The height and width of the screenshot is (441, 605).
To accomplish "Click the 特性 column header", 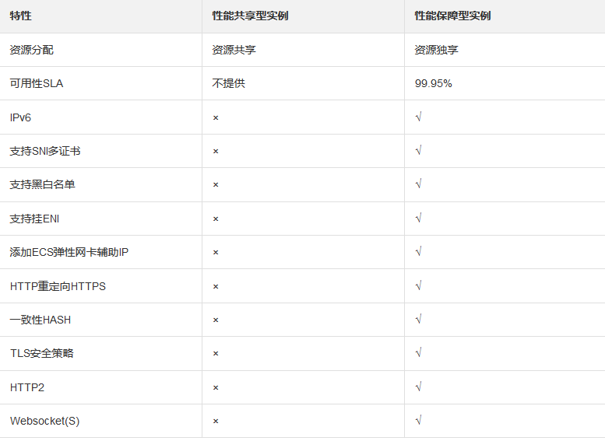I will 21,16.
